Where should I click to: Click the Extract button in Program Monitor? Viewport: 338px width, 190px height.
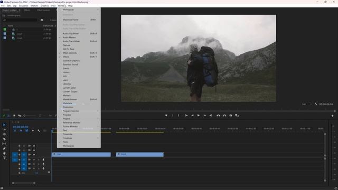click(x=224, y=116)
